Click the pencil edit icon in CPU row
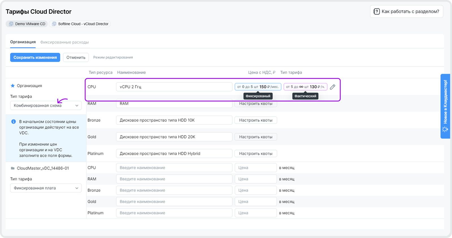The height and width of the screenshot is (238, 452). 333,87
